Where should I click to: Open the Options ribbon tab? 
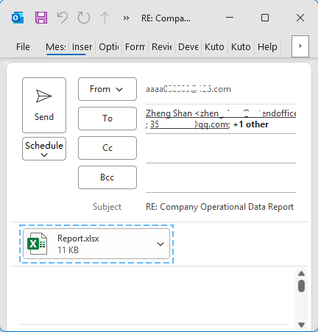pyautogui.click(x=108, y=46)
